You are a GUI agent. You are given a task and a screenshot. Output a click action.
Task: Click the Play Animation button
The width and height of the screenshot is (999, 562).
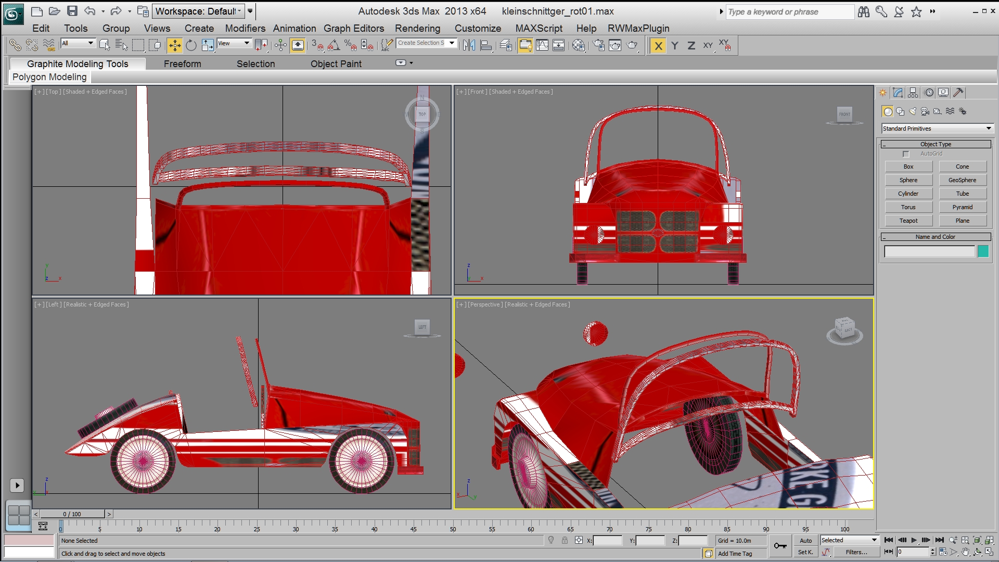point(914,540)
